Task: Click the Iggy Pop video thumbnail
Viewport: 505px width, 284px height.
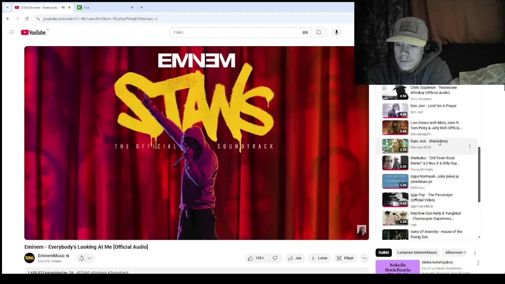Action: [395, 199]
